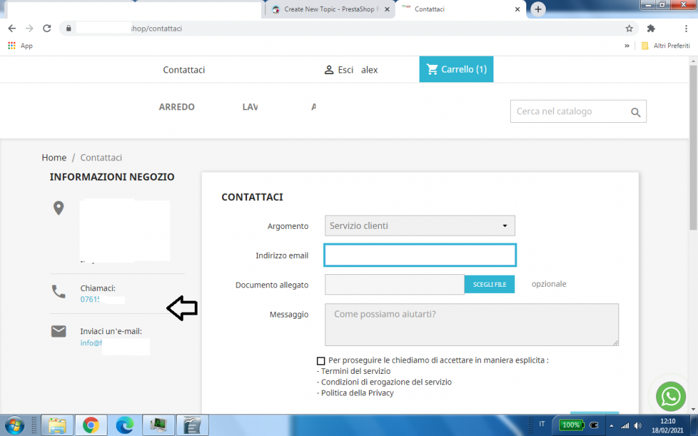Screen dimensions: 698x436
Task: Click the Contattaci link in the top header
Action: click(184, 70)
